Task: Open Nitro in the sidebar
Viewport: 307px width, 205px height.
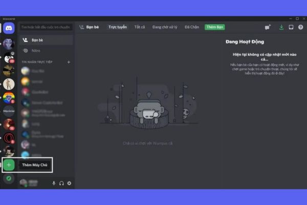Action: point(47,51)
